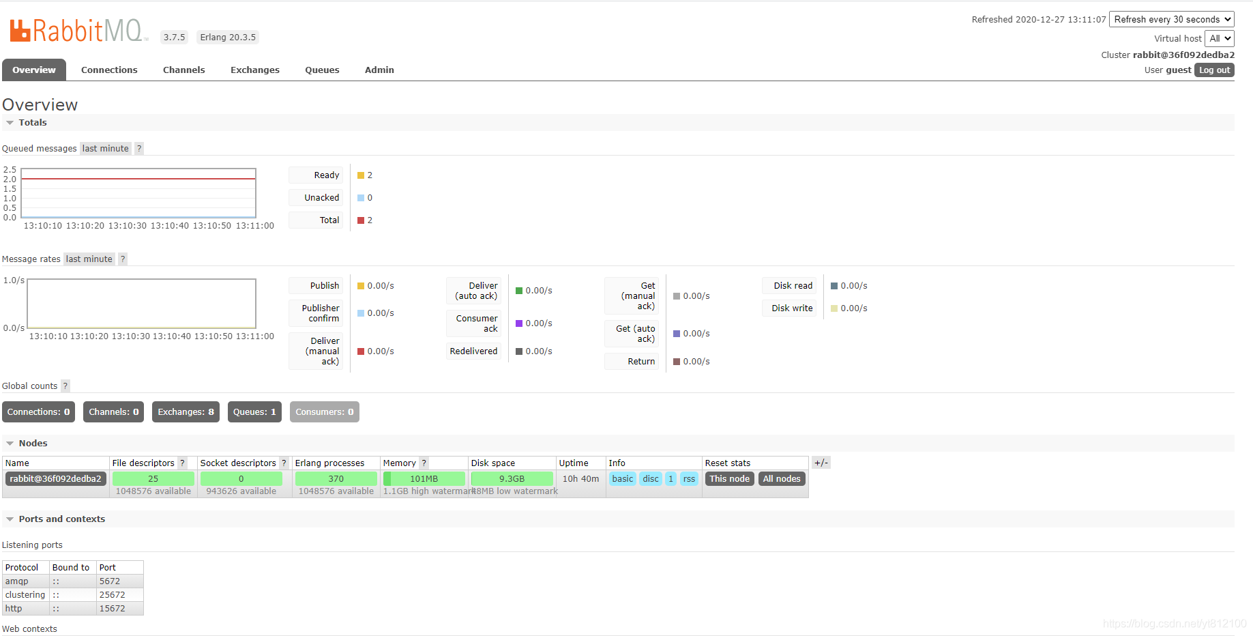Toggle the Return rate label
The image size is (1253, 636).
point(632,361)
